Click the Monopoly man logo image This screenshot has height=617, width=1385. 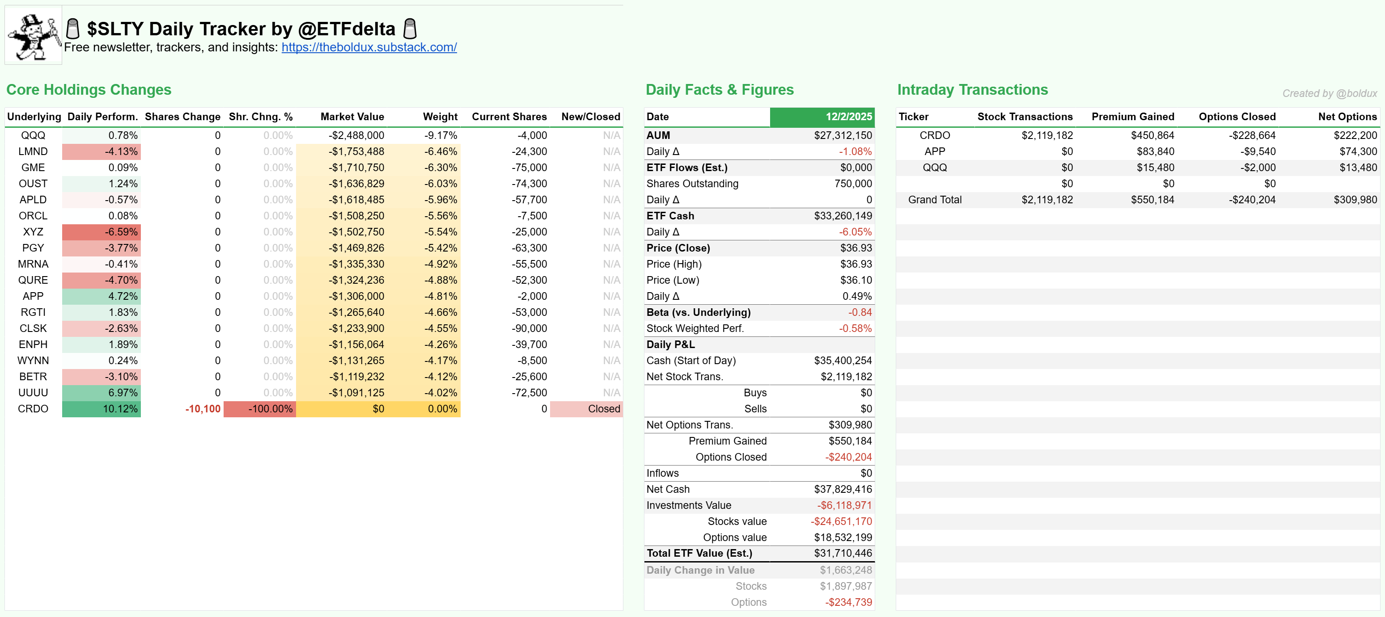click(34, 35)
